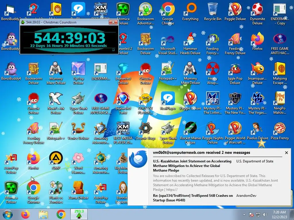
Task: Open BonziBuddy4 purple gorilla shortcut
Action: 11,71
